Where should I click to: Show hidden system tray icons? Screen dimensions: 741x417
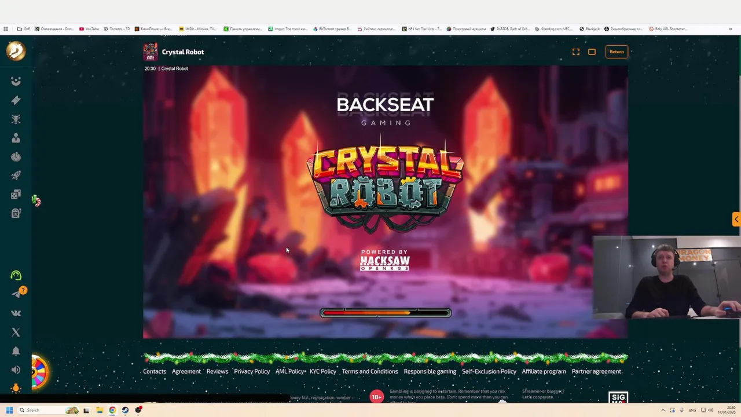pyautogui.click(x=663, y=410)
